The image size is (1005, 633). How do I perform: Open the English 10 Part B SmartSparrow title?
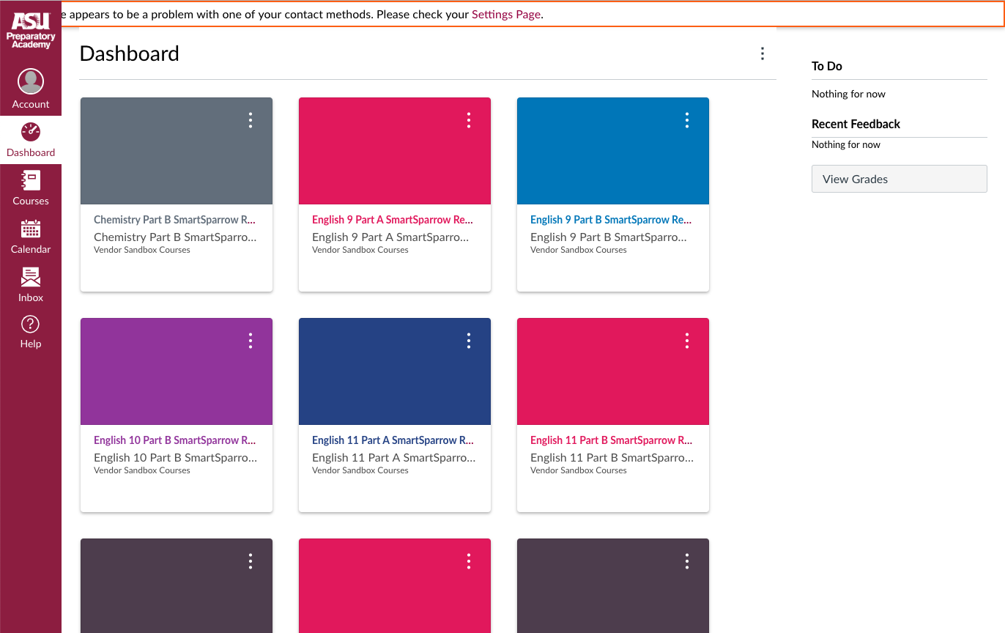pos(175,440)
